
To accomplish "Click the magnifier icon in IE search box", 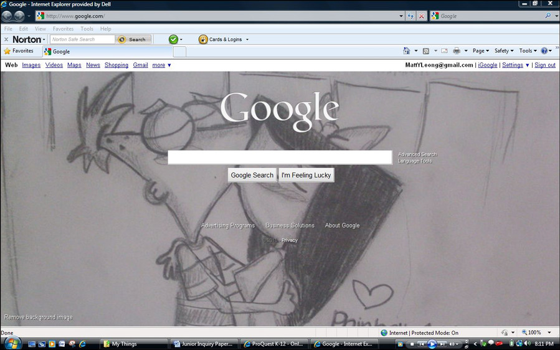I will click(548, 16).
